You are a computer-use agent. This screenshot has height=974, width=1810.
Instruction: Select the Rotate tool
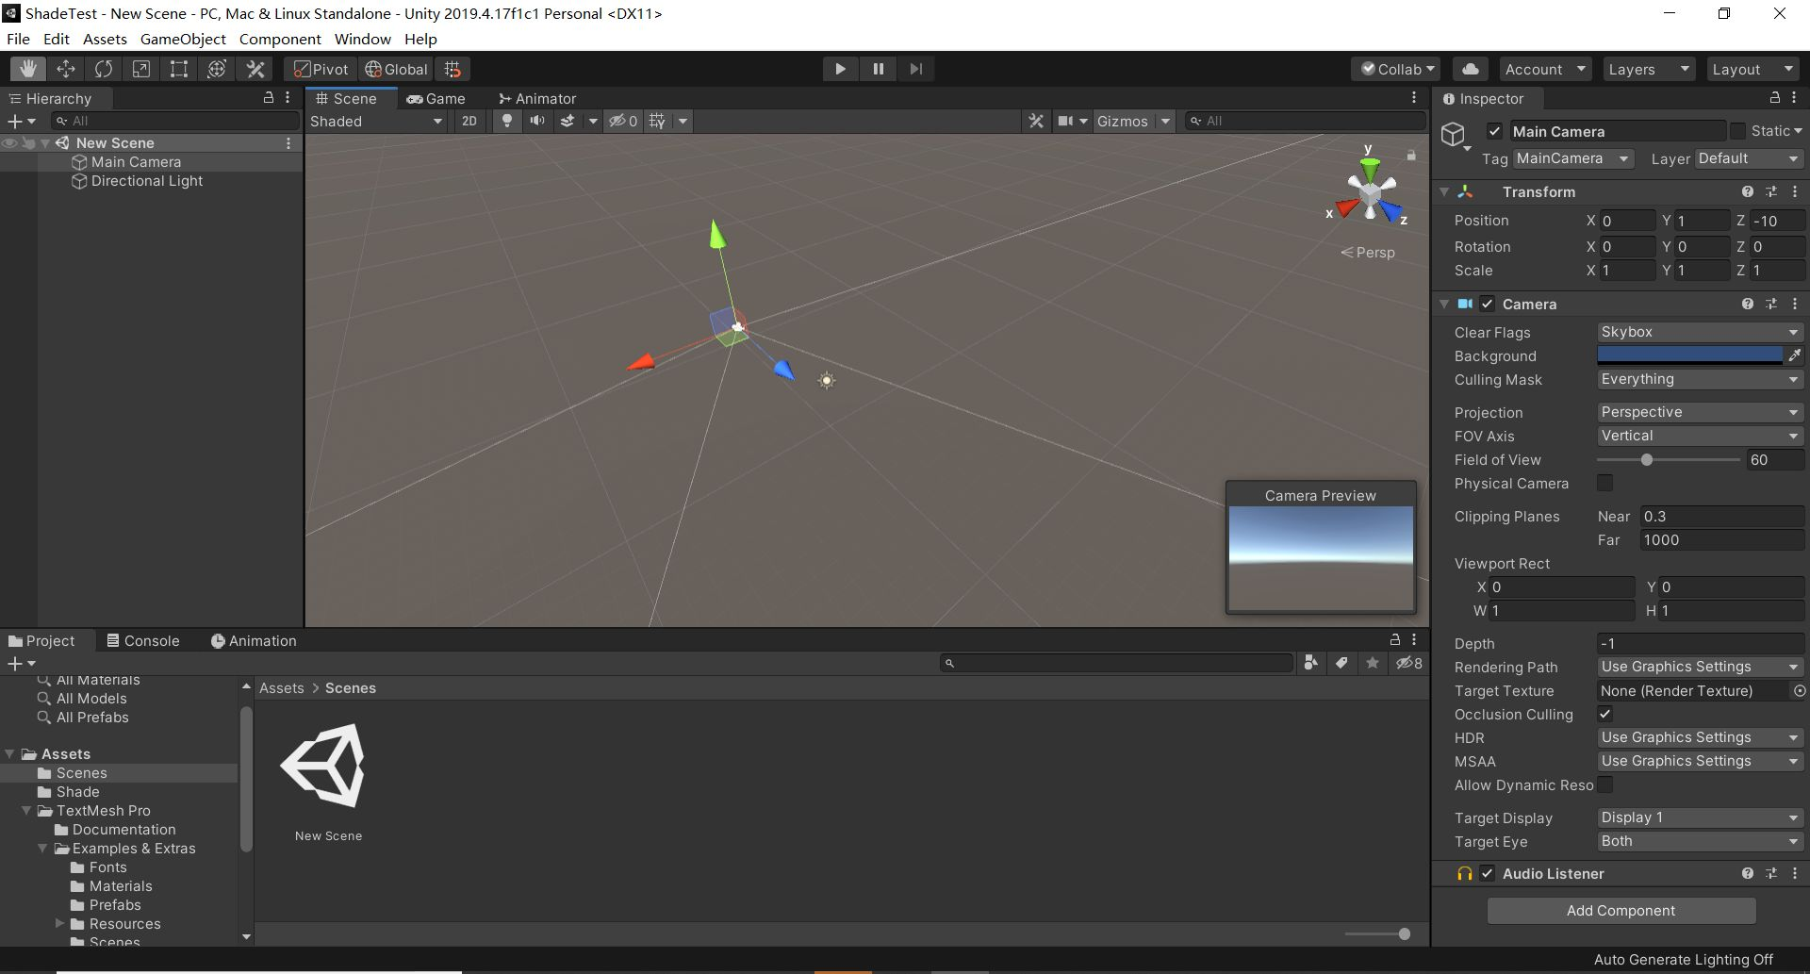tap(104, 69)
